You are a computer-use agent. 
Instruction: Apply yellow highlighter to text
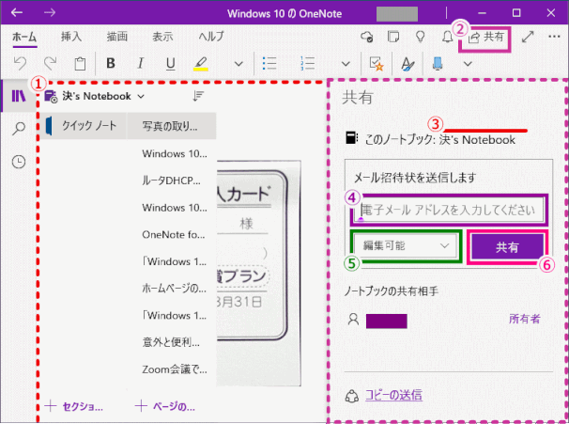click(x=200, y=64)
